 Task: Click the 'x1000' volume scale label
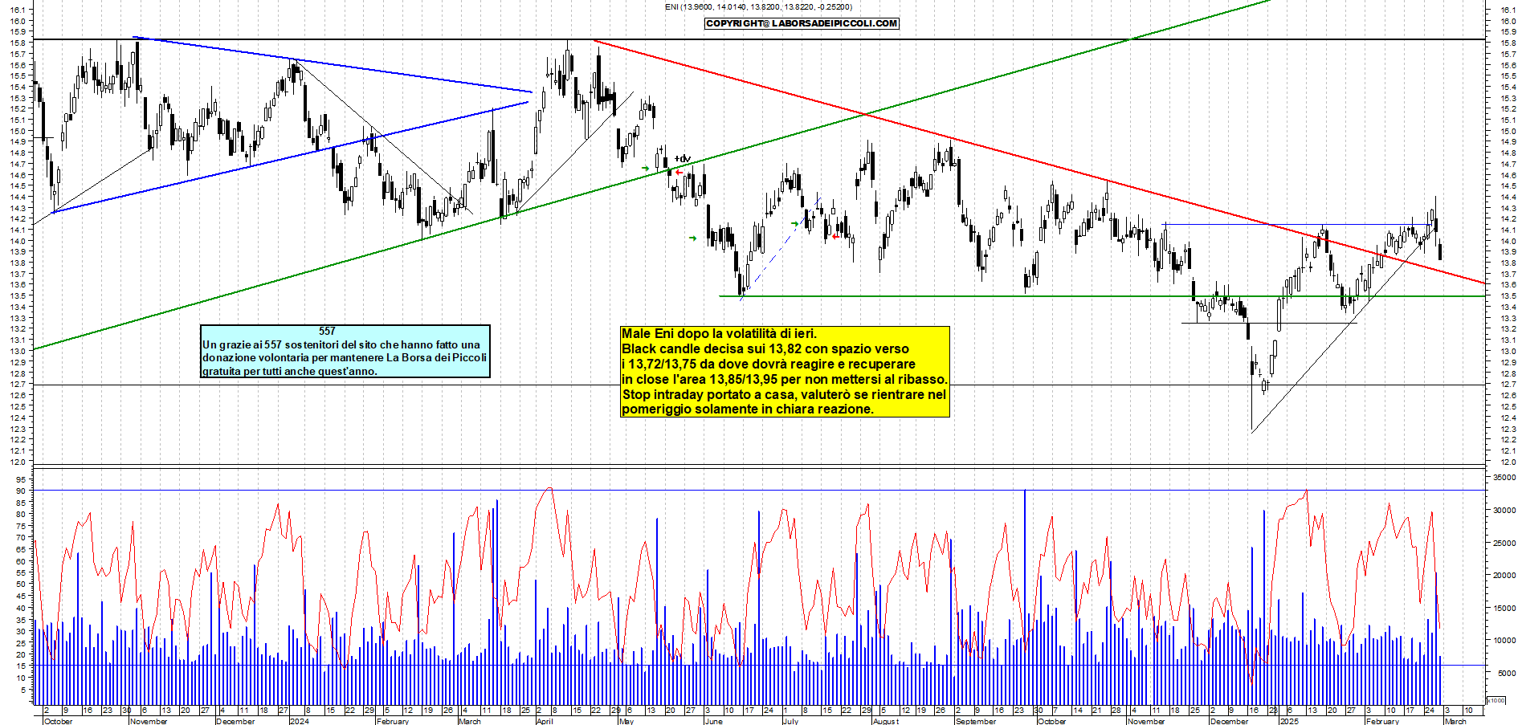tap(1496, 700)
